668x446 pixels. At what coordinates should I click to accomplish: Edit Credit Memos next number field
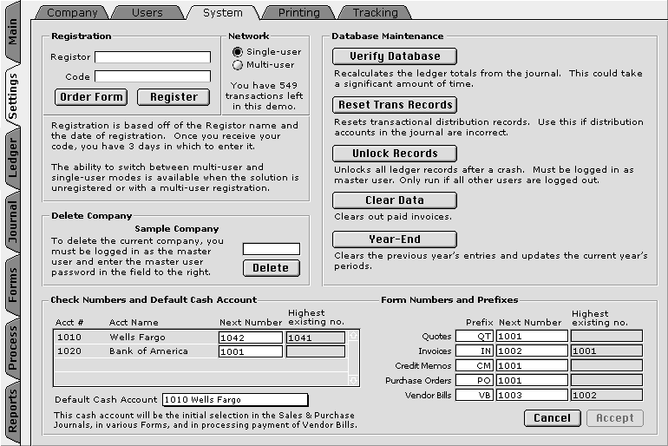pos(532,365)
